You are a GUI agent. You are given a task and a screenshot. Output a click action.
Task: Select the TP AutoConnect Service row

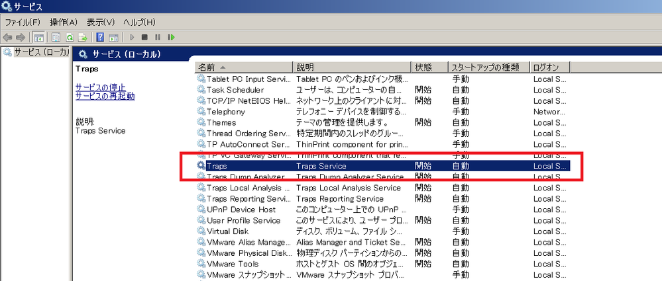tap(384, 145)
